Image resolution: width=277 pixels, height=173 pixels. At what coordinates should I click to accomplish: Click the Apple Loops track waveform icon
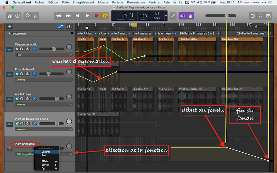coord(10,99)
